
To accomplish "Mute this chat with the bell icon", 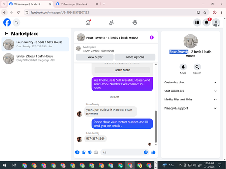I will tap(183, 67).
